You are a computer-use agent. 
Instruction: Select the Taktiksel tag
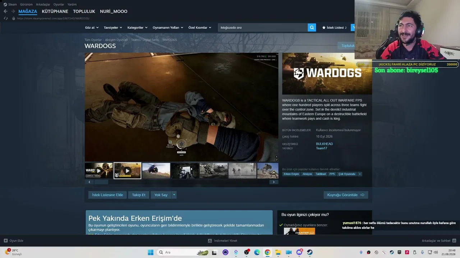point(321,174)
